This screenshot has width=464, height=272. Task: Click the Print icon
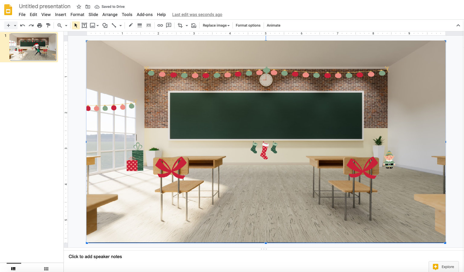[x=40, y=25]
